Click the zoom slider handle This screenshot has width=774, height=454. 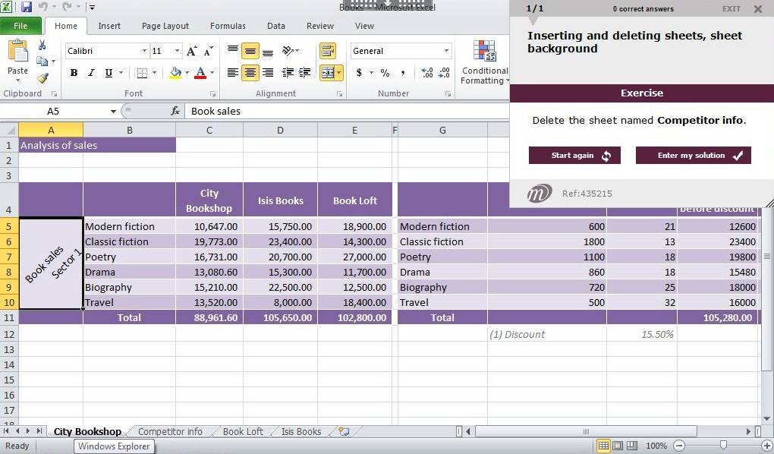pos(723,446)
